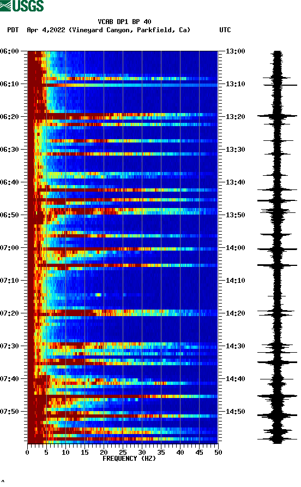Click the '06:30' PDT time label
Viewport: 301px width, 487px height.
[10, 150]
